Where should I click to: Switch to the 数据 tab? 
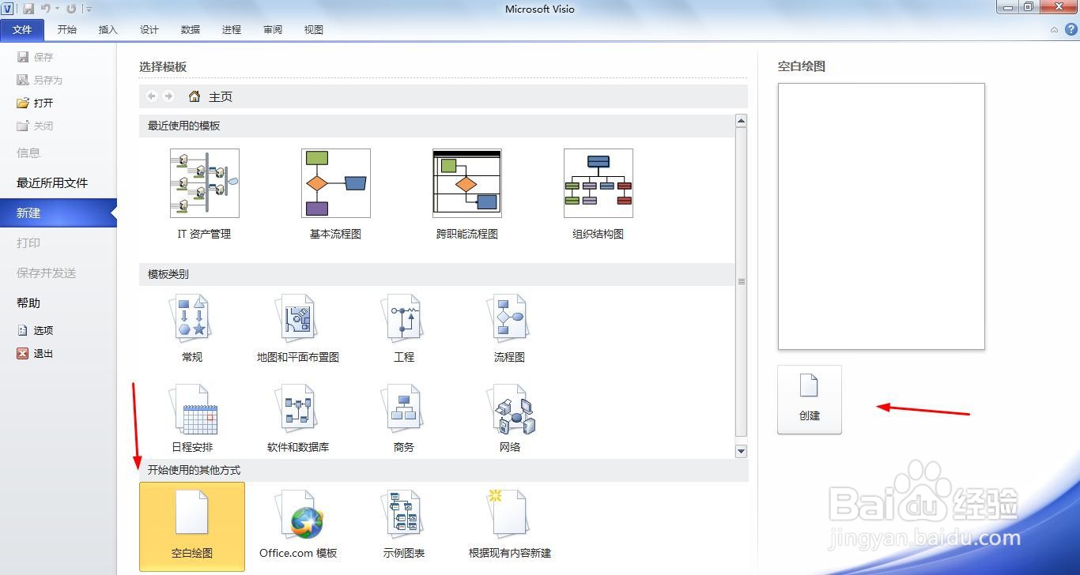(191, 30)
